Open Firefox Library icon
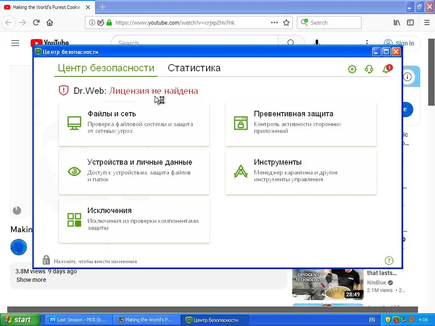This screenshot has height=326, width=435. click(x=397, y=22)
